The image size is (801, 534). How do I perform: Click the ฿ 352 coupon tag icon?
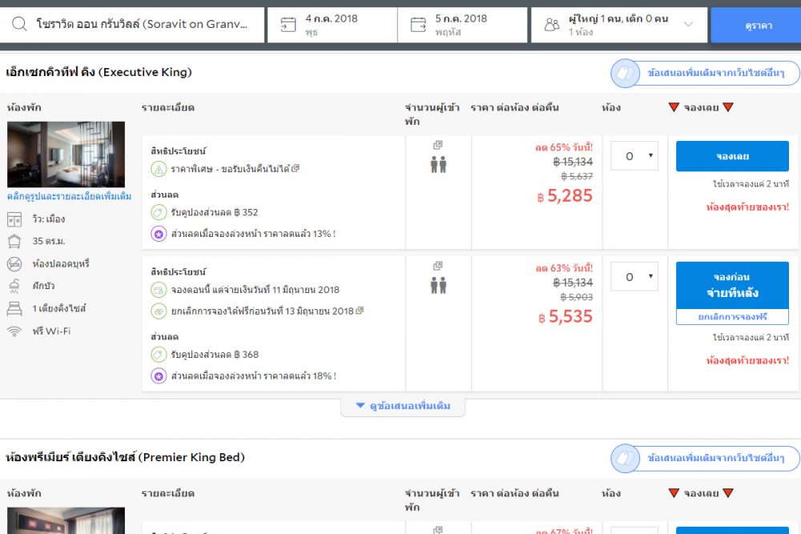[x=159, y=212]
